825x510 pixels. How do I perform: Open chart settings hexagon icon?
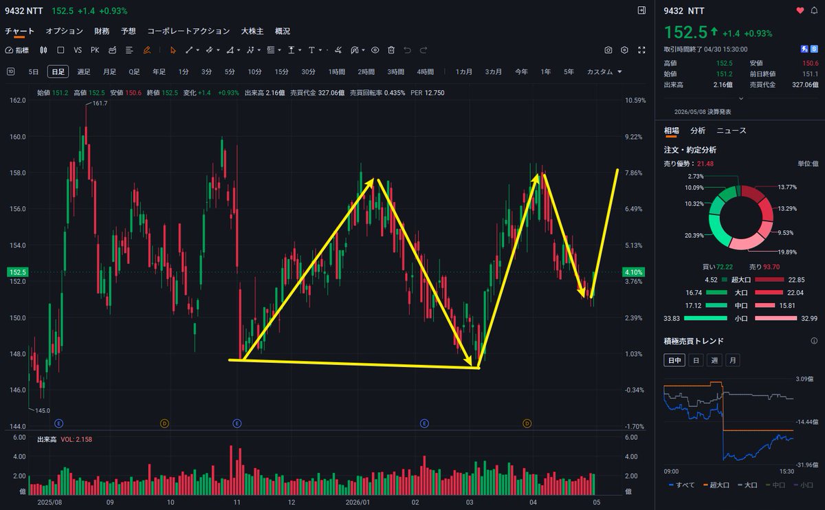pyautogui.click(x=624, y=50)
